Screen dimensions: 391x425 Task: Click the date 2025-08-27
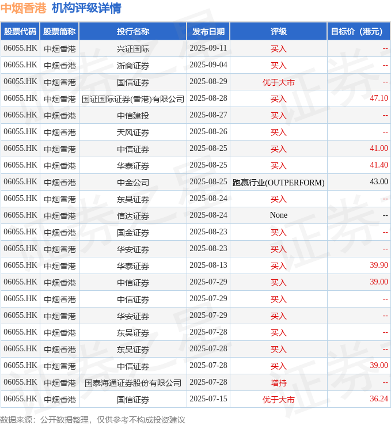(x=208, y=115)
